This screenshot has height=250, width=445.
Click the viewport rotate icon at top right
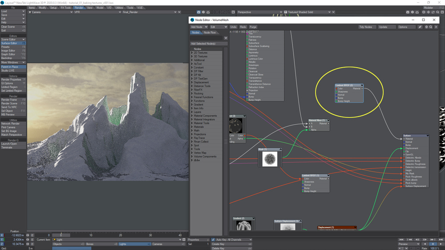coord(433,12)
